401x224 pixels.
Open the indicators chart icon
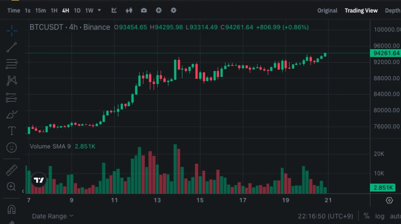pos(114,10)
